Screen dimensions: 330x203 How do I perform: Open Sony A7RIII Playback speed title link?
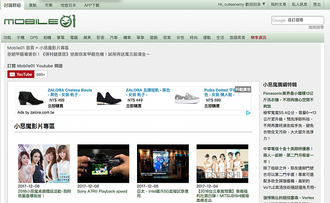(102, 192)
